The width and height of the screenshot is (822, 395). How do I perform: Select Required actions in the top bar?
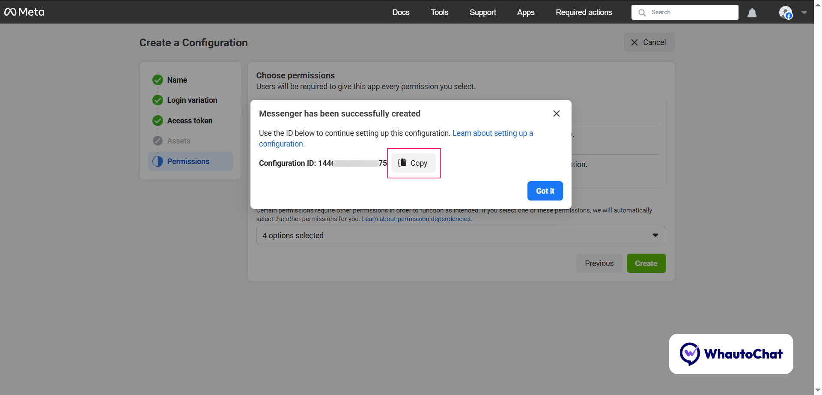pyautogui.click(x=584, y=12)
